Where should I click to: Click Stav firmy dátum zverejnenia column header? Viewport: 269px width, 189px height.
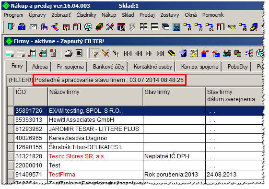pyautogui.click(x=234, y=96)
